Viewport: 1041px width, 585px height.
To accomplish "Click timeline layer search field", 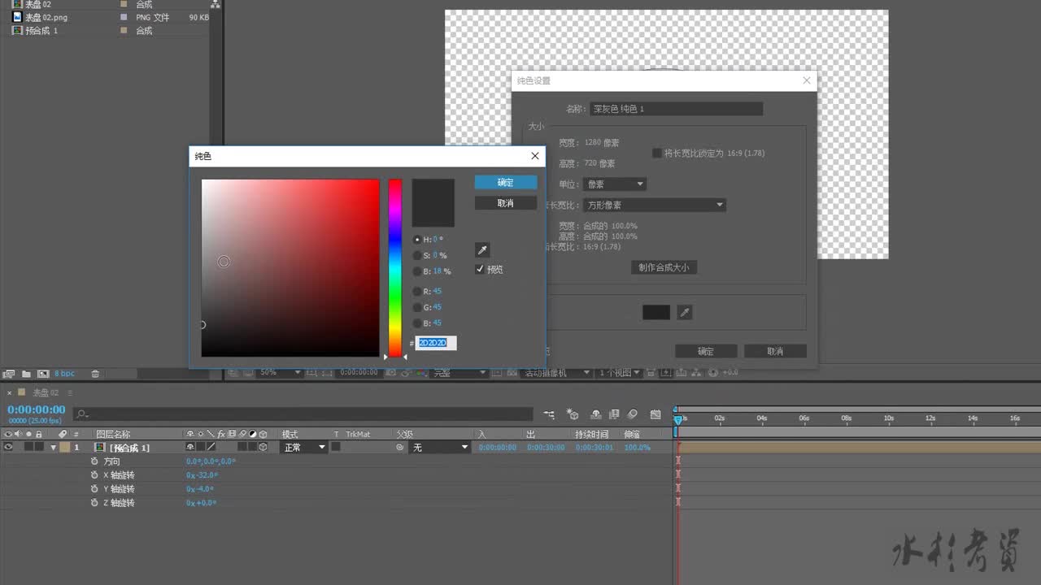I will [303, 414].
